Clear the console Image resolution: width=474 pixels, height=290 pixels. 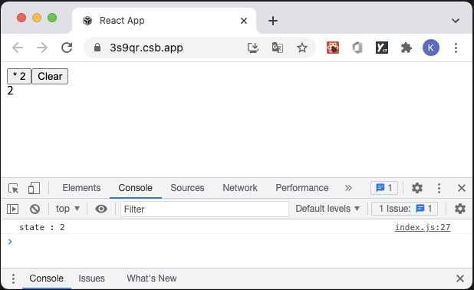pos(35,209)
